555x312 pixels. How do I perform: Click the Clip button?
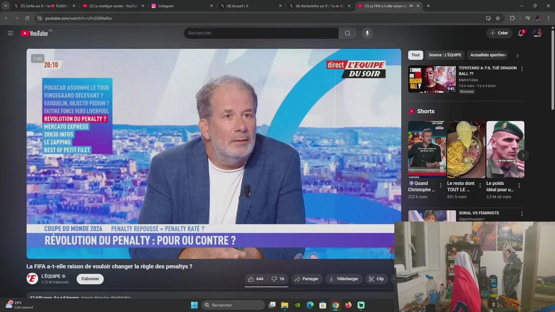pos(376,279)
